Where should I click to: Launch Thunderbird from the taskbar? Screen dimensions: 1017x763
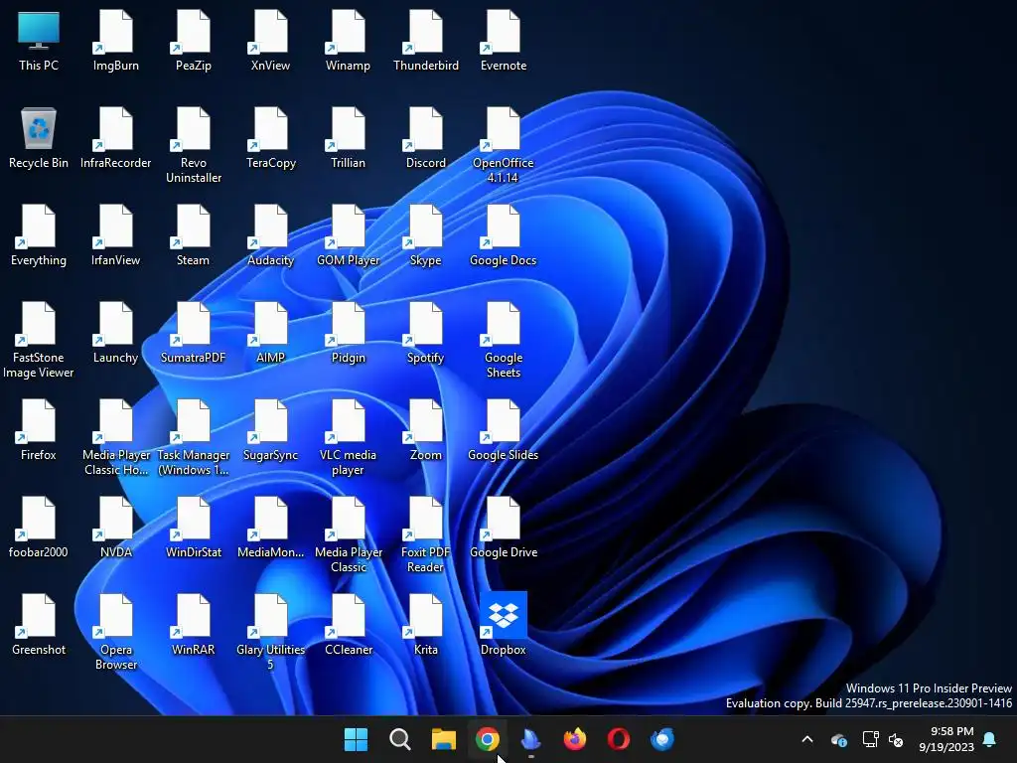(662, 739)
